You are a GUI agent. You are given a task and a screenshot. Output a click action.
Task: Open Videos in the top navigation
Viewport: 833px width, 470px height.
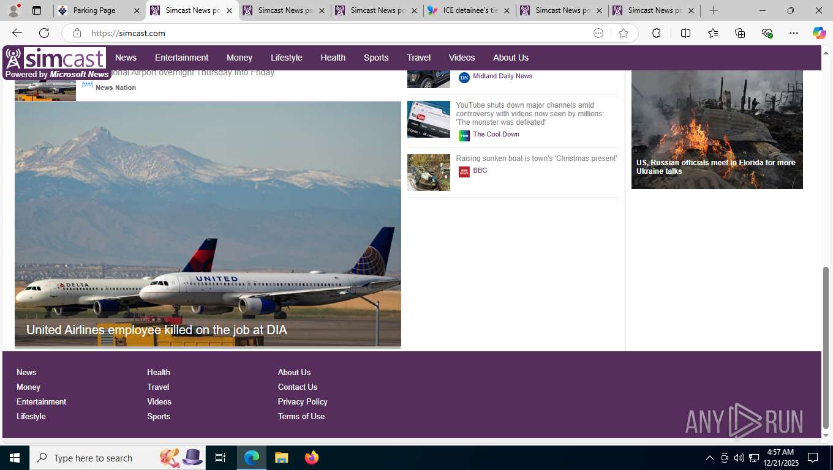pyautogui.click(x=462, y=58)
